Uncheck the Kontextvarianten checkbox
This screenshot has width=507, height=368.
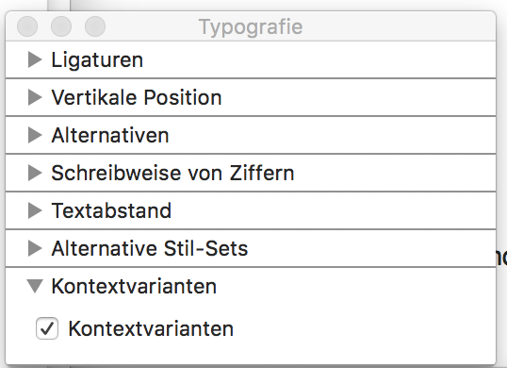coord(47,328)
